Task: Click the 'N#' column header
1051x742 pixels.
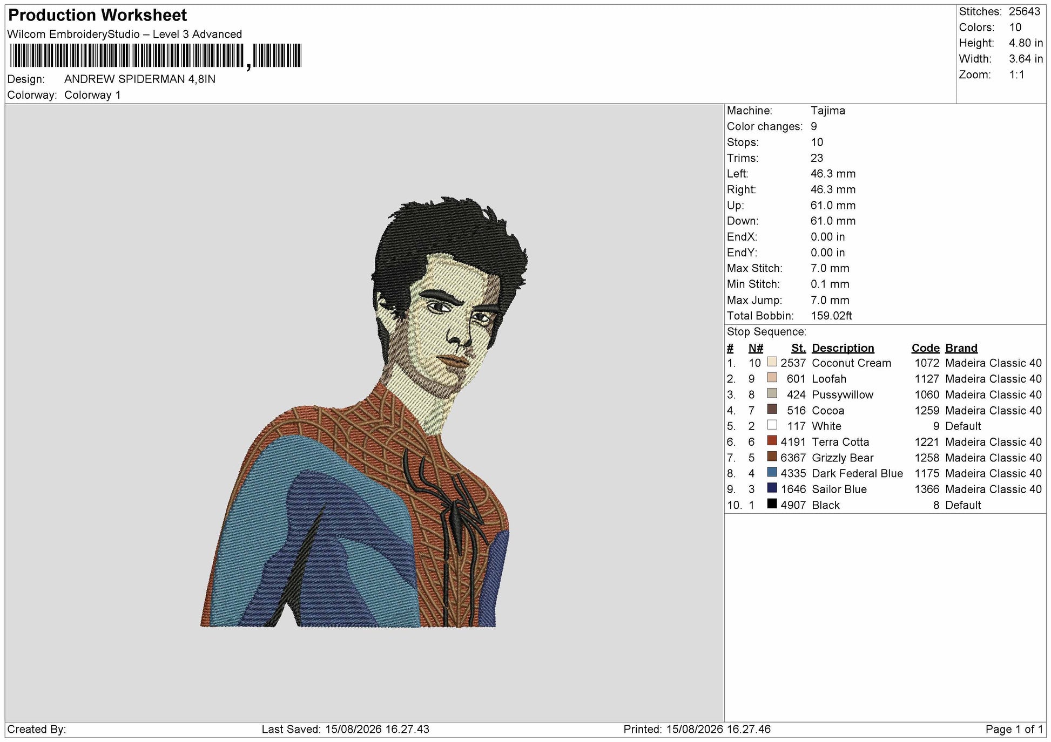Action: [756, 348]
